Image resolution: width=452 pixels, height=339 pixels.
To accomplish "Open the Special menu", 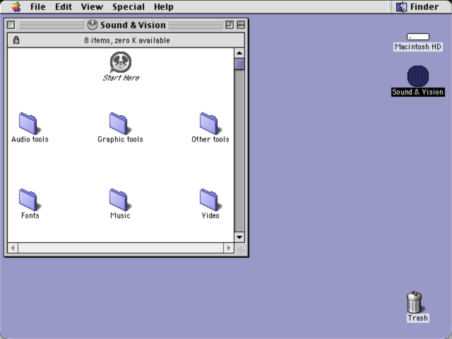I will pyautogui.click(x=129, y=6).
